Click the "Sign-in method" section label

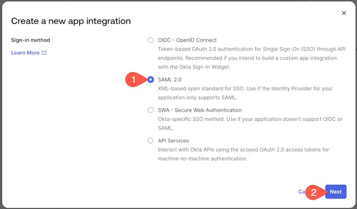(x=30, y=40)
